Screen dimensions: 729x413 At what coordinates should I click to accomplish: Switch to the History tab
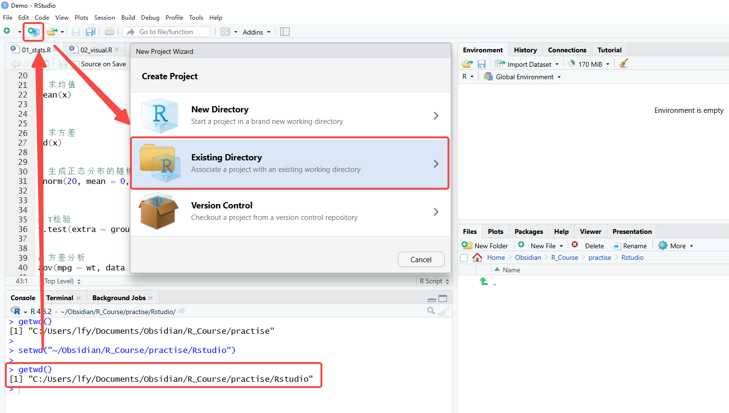click(x=525, y=50)
